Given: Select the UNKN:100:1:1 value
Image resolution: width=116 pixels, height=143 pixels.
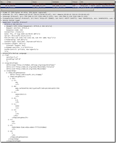Looking at the screenshot, I should (21, 94).
